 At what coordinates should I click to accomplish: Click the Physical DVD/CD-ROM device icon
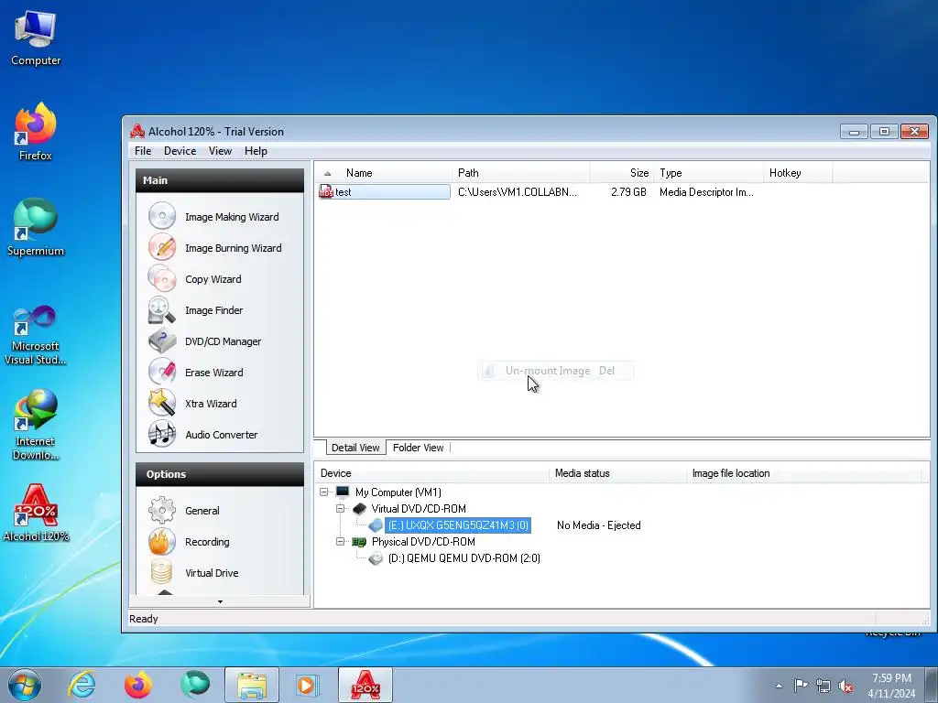click(x=359, y=542)
